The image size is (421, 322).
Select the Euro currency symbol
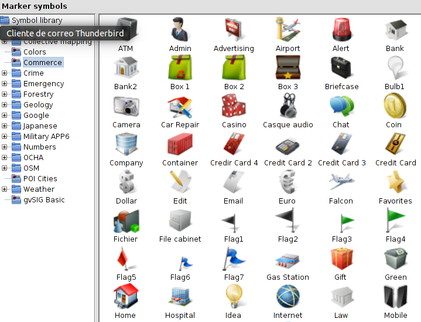(x=287, y=184)
